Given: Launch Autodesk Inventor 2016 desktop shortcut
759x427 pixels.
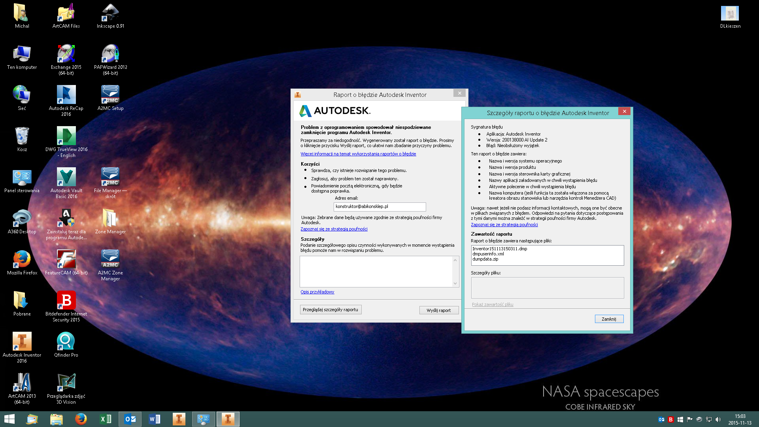Looking at the screenshot, I should tap(22, 347).
